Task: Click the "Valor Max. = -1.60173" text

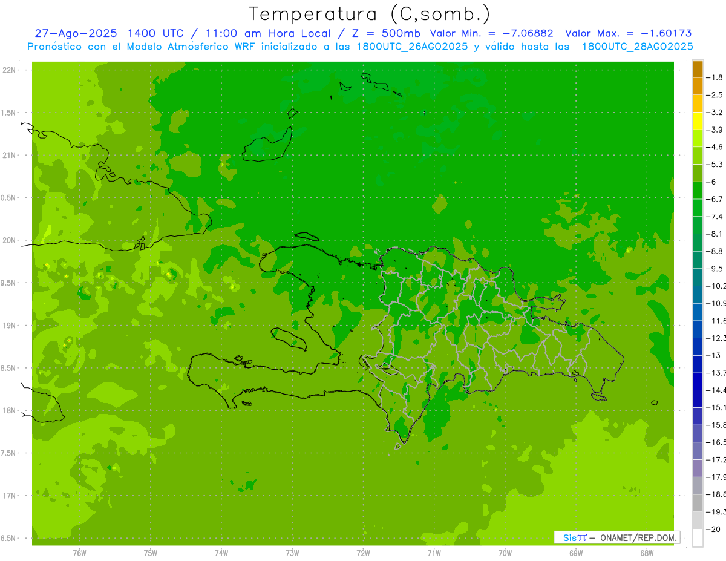Action: pyautogui.click(x=628, y=33)
